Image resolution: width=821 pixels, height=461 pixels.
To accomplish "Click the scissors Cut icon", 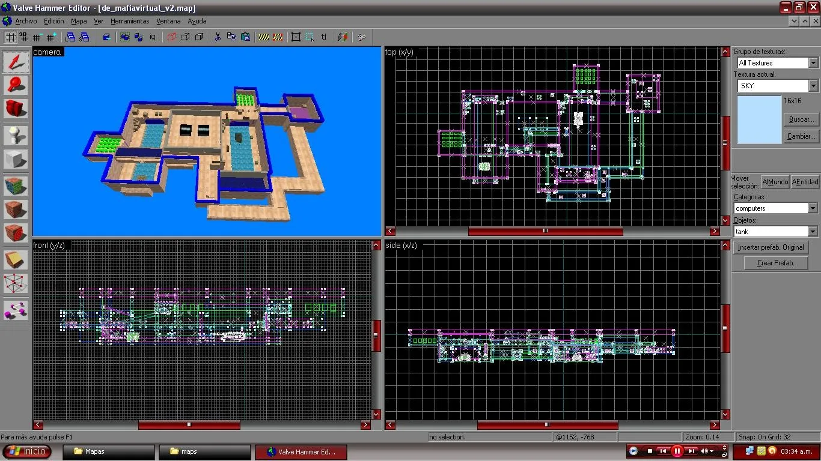I will point(217,37).
